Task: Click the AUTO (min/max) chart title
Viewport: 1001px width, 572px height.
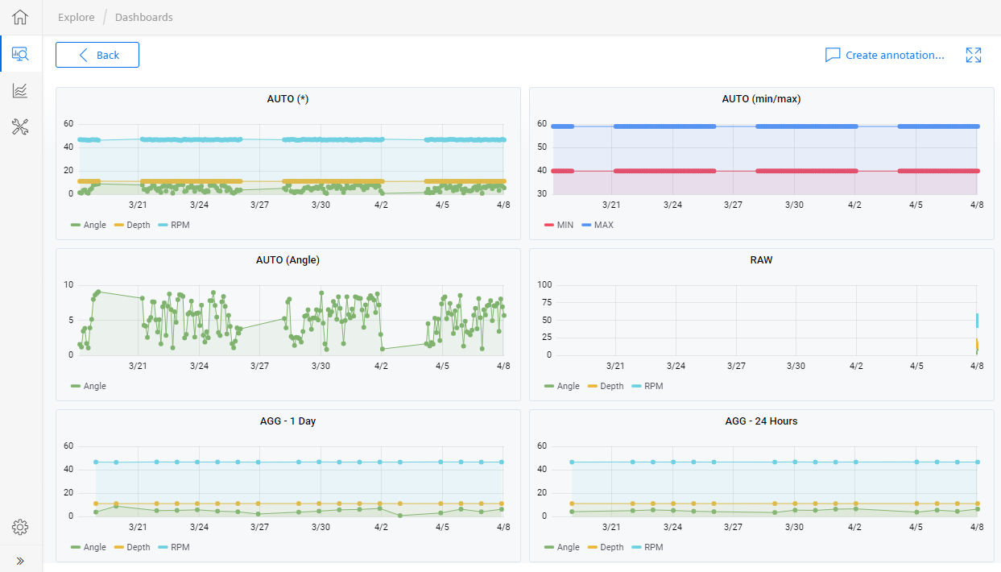Action: click(x=761, y=98)
